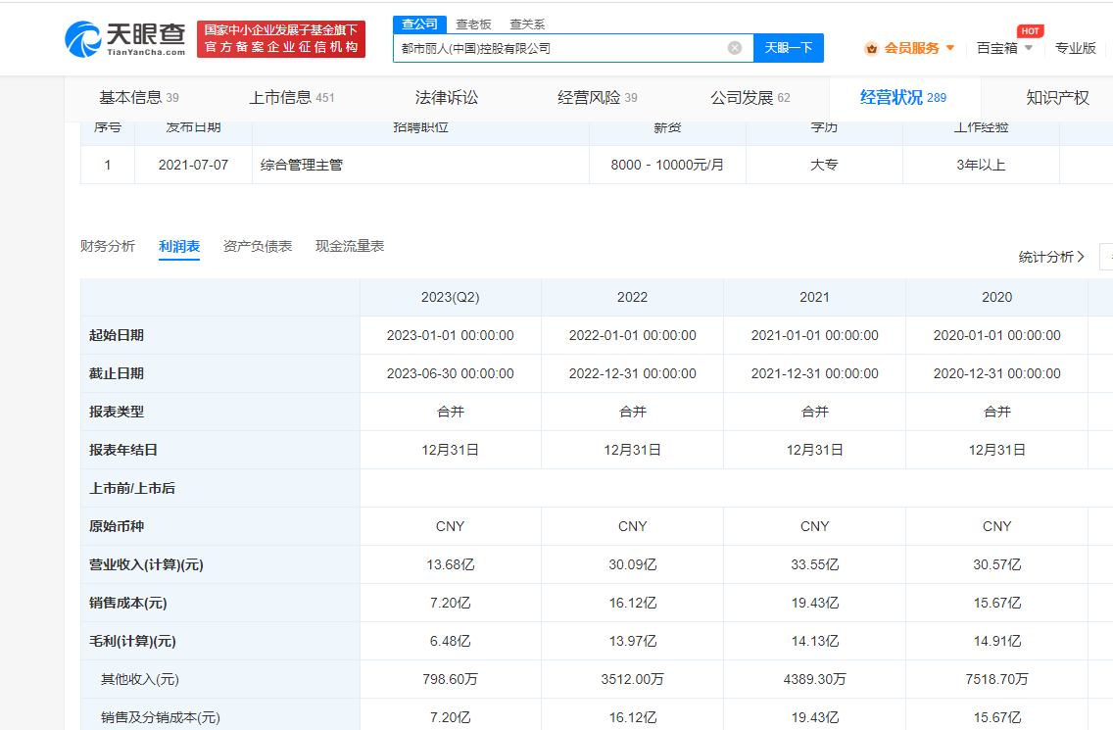Select the 资产负债表 tab
Image resolution: width=1113 pixels, height=730 pixels.
[258, 246]
